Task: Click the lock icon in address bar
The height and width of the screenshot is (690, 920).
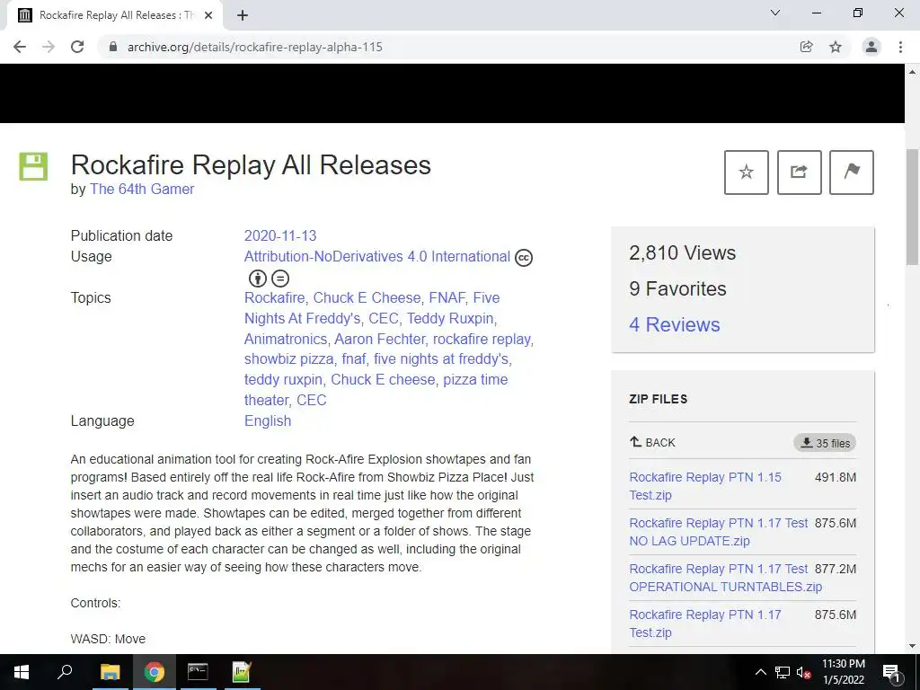Action: click(x=113, y=47)
